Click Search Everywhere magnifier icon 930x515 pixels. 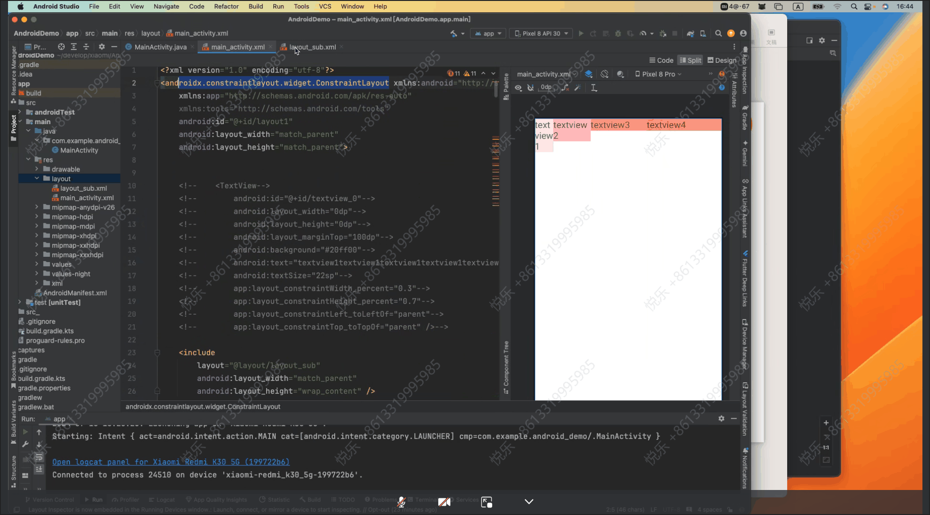(x=718, y=34)
